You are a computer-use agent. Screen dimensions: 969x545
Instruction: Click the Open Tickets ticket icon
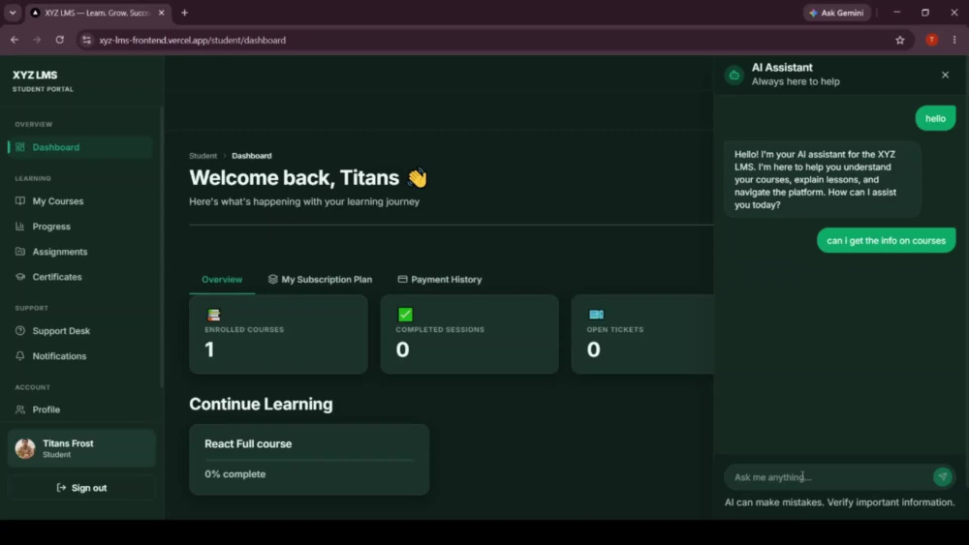tap(596, 315)
